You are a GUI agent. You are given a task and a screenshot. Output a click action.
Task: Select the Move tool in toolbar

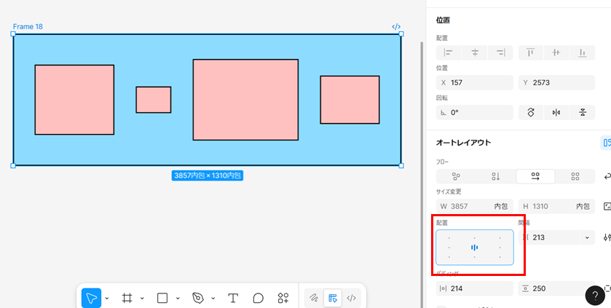pyautogui.click(x=91, y=298)
